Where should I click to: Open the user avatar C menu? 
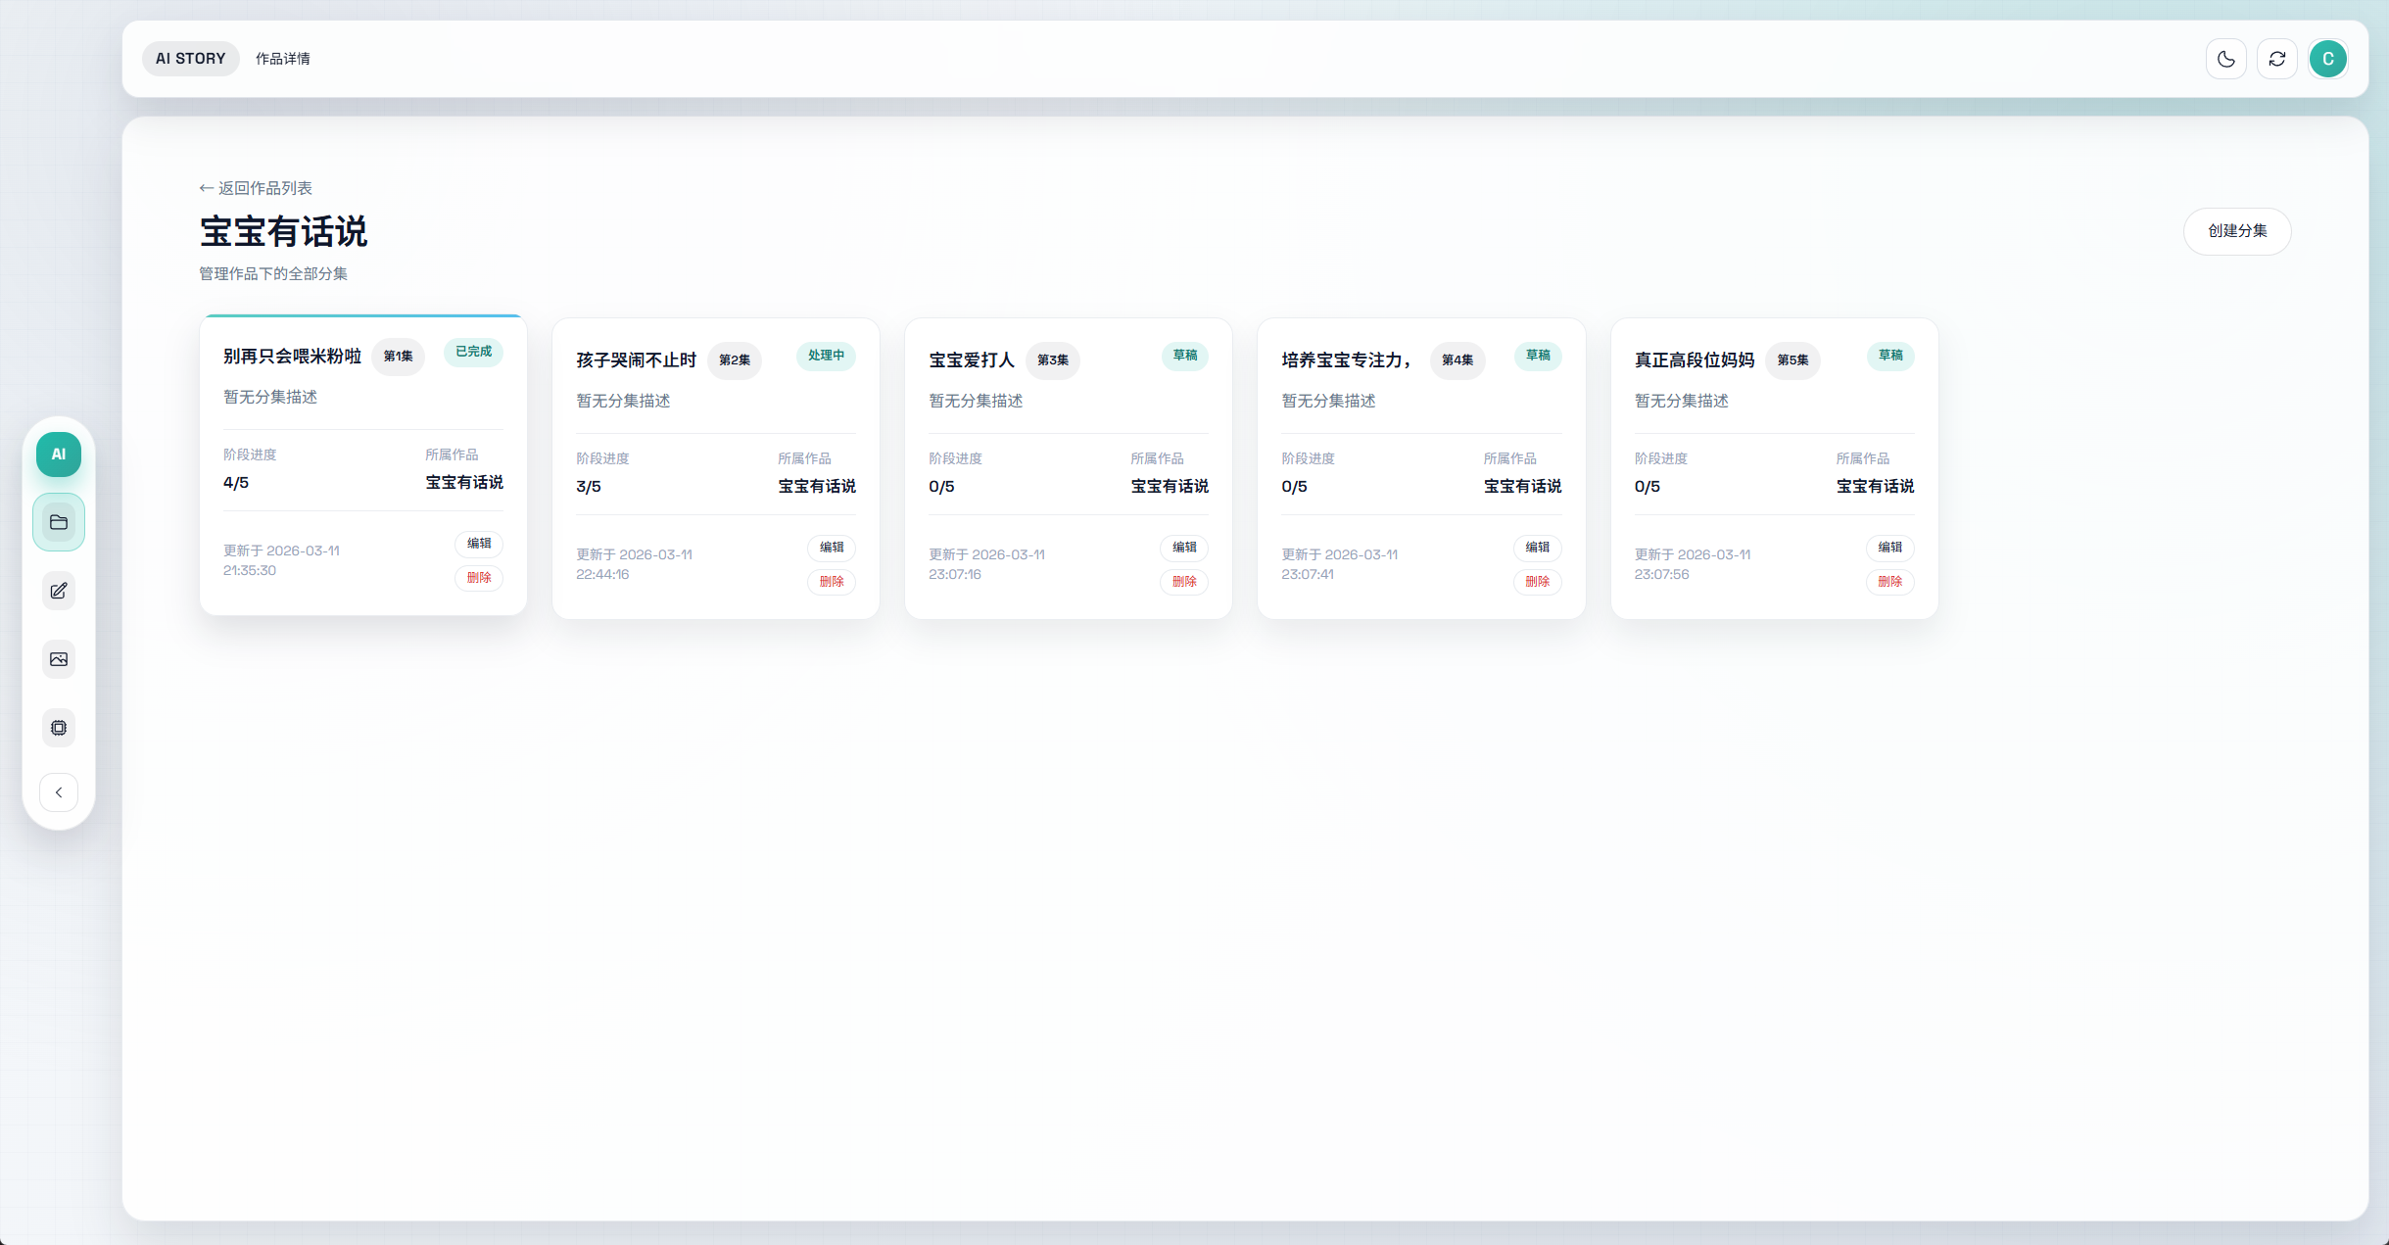(2328, 59)
